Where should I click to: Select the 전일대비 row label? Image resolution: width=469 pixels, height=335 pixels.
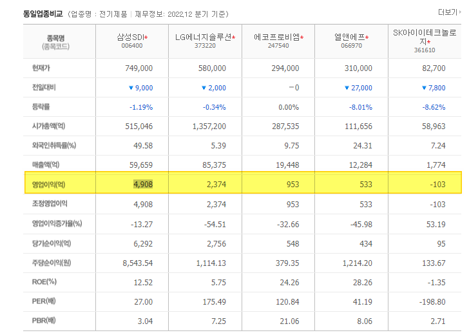tap(44, 88)
